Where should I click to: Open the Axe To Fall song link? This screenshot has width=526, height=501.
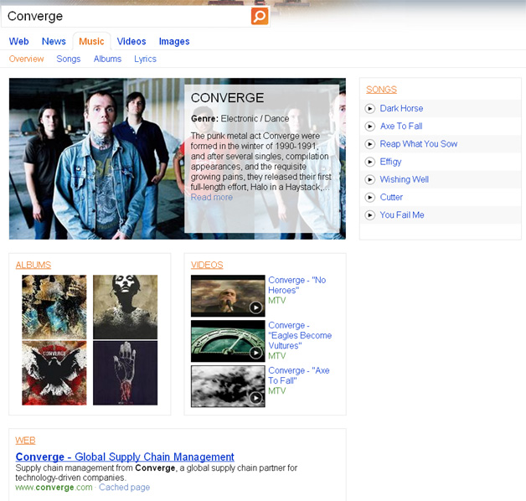401,127
